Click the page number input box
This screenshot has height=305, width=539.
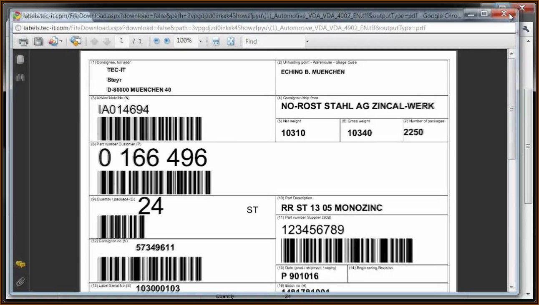pos(122,41)
